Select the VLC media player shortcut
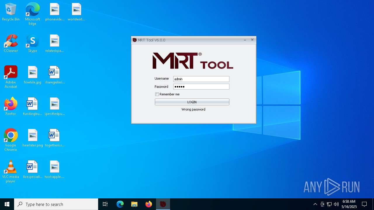Image resolution: width=374 pixels, height=210 pixels. pos(11,171)
